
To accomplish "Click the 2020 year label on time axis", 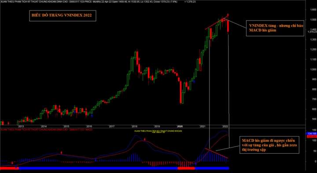I will [x=180, y=126].
